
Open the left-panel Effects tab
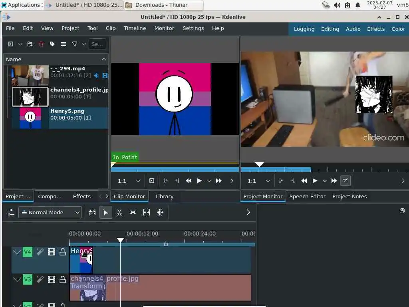[x=81, y=196]
